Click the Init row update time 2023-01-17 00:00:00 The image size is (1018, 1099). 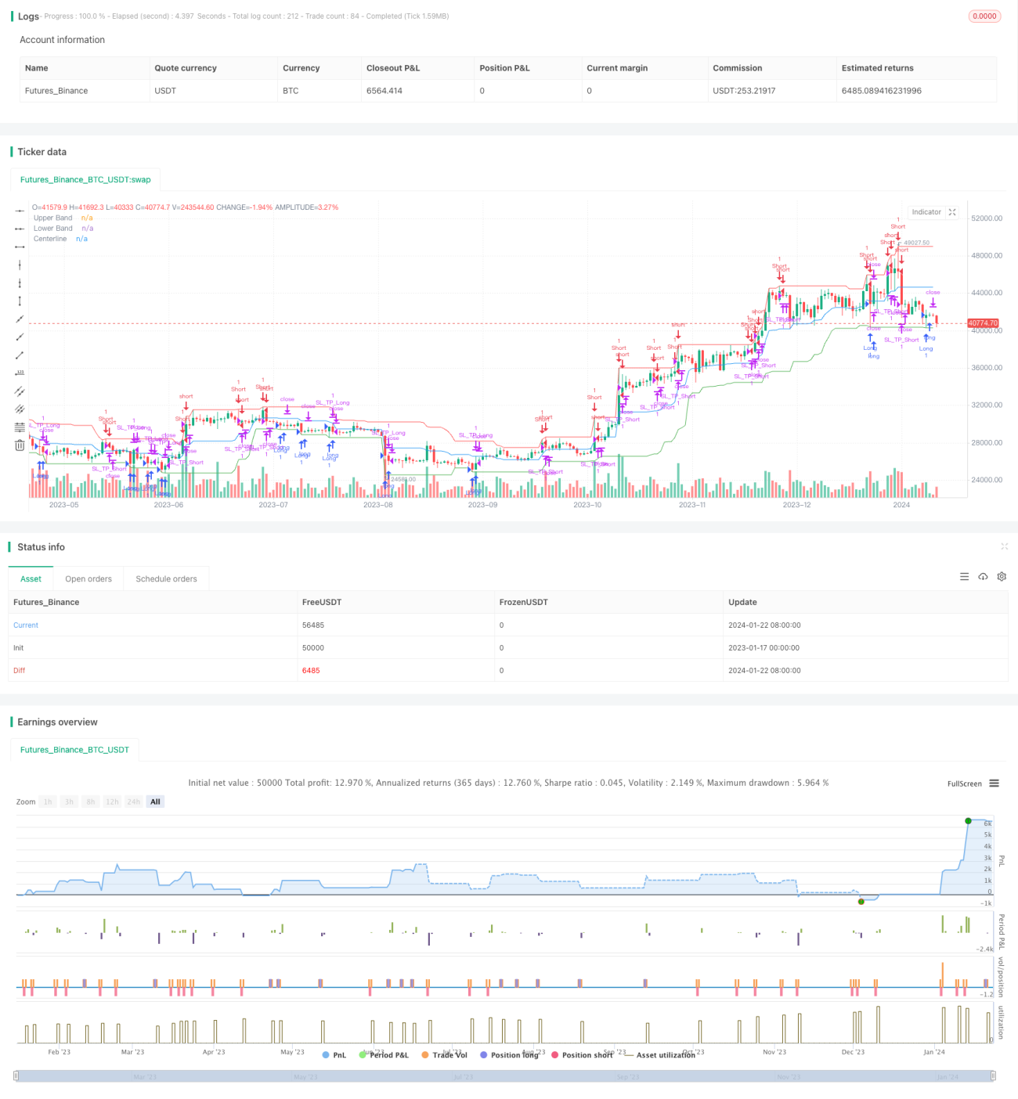(764, 647)
